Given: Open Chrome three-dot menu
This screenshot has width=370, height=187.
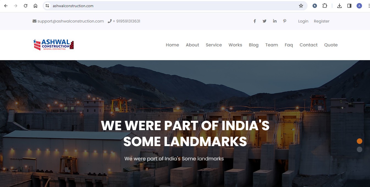Looking at the screenshot, I should click(369, 6).
